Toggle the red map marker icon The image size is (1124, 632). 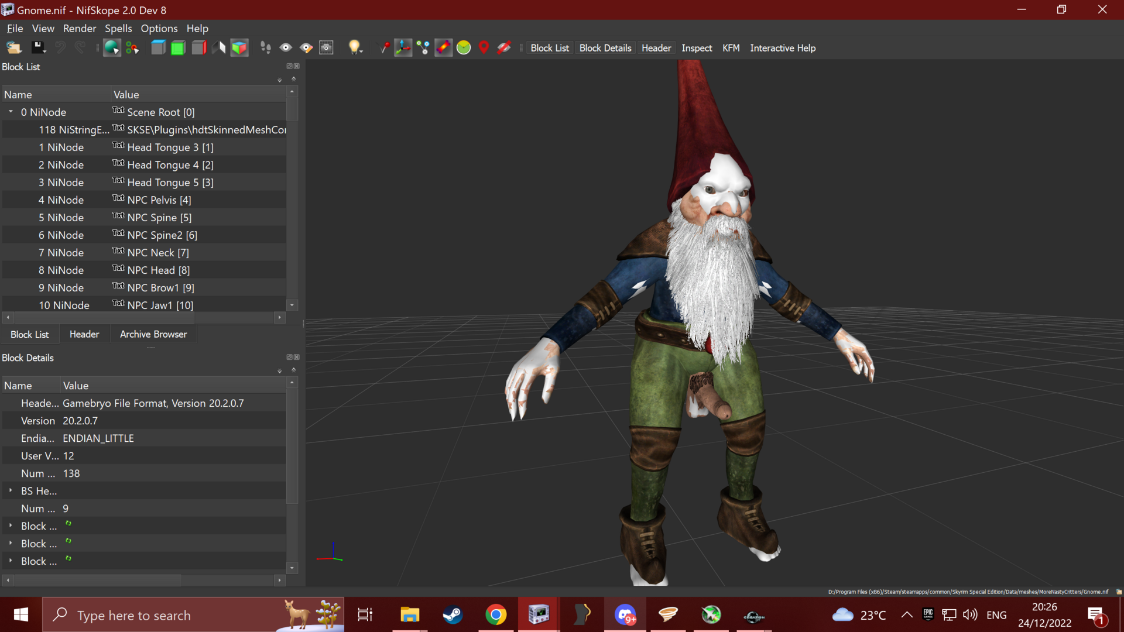(x=484, y=48)
